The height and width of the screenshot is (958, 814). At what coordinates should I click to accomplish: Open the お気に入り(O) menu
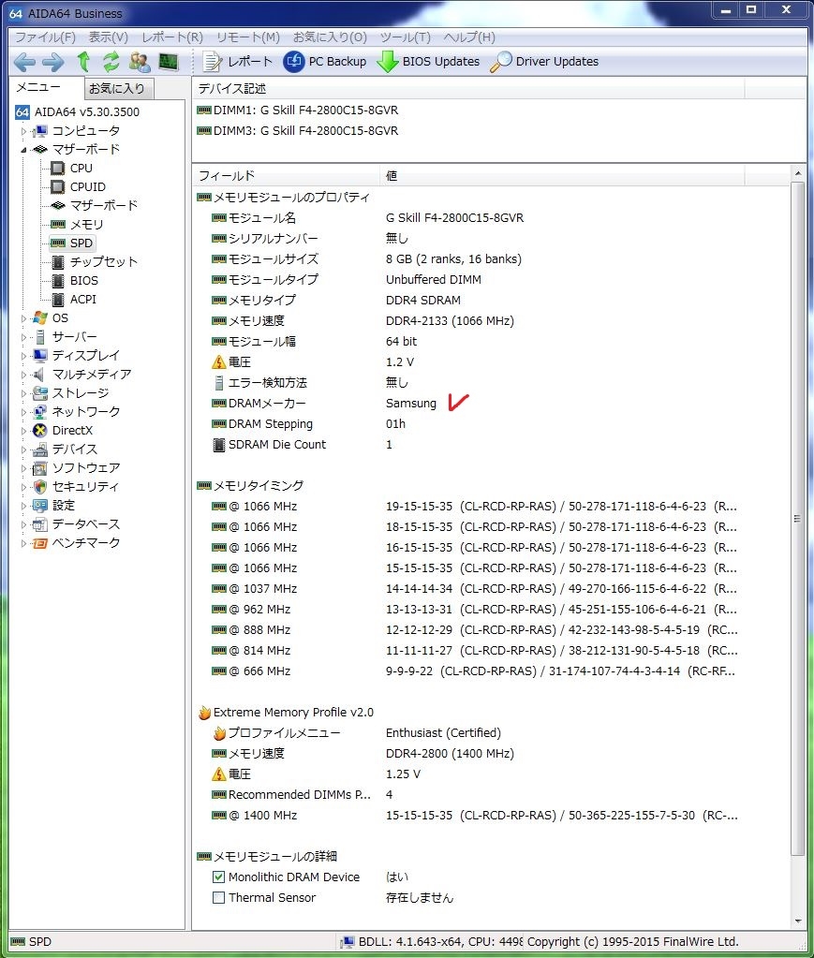click(x=330, y=37)
